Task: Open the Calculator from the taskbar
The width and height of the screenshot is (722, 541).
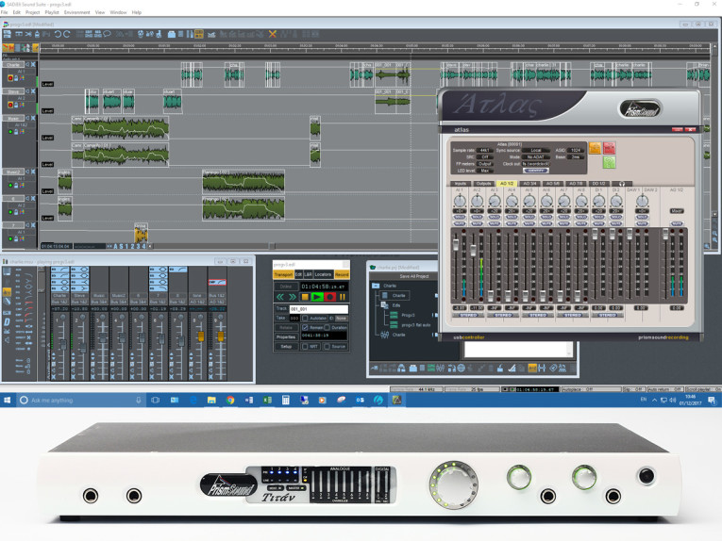Action: [x=285, y=401]
